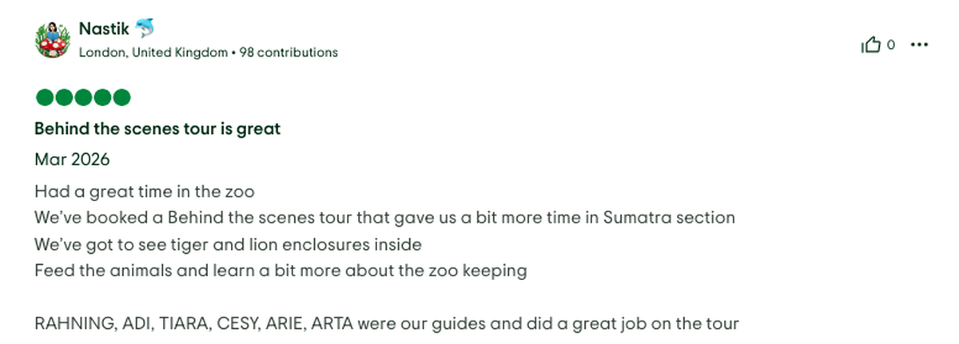This screenshot has width=959, height=344.
Task: Click the "London, United Kingdom" location text
Action: [x=153, y=53]
